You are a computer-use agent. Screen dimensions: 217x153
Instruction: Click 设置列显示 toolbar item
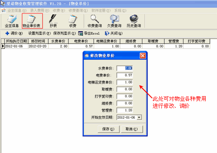[39, 33]
